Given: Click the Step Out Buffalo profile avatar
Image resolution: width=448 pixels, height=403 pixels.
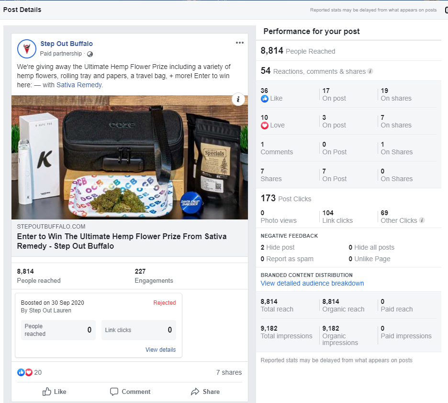Looking at the screenshot, I should click(27, 48).
